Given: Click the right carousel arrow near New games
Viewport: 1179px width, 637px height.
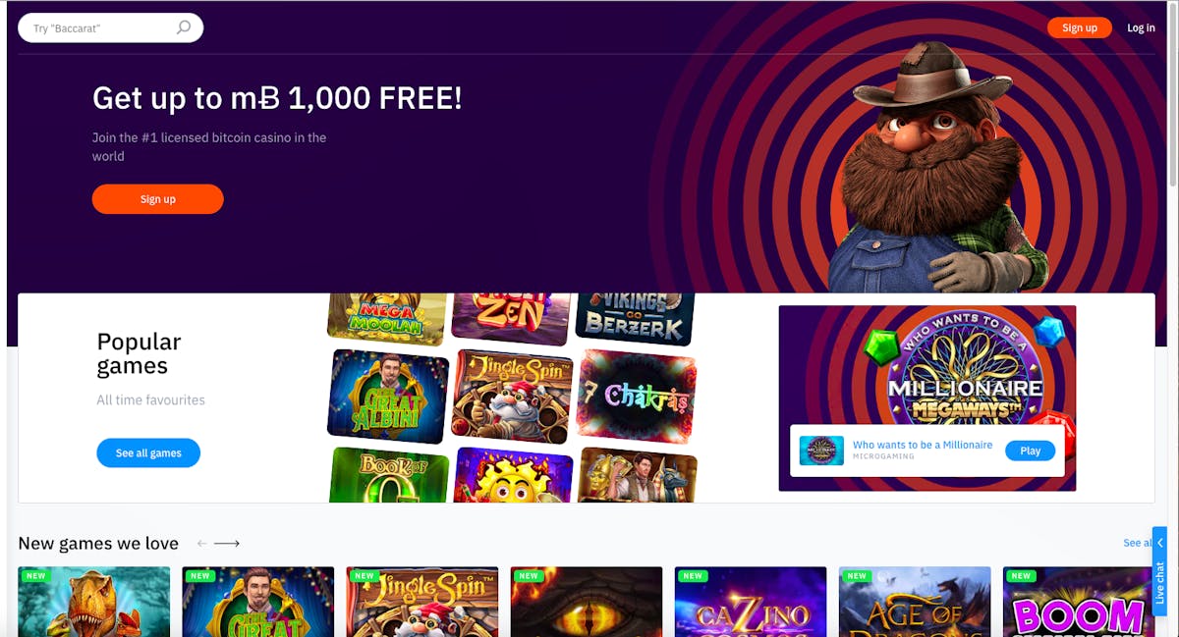Looking at the screenshot, I should (227, 543).
